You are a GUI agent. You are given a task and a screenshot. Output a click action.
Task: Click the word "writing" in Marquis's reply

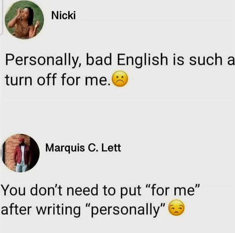click(59, 210)
